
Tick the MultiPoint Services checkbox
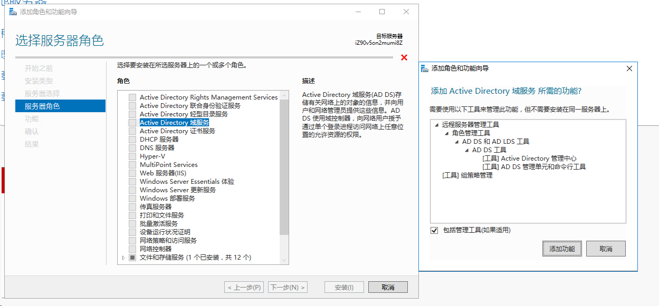132,165
